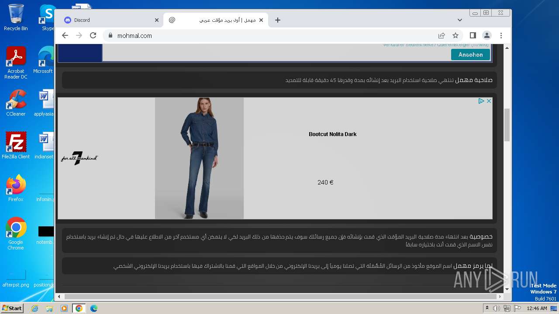Open Chrome's side panel icon

pos(473,35)
